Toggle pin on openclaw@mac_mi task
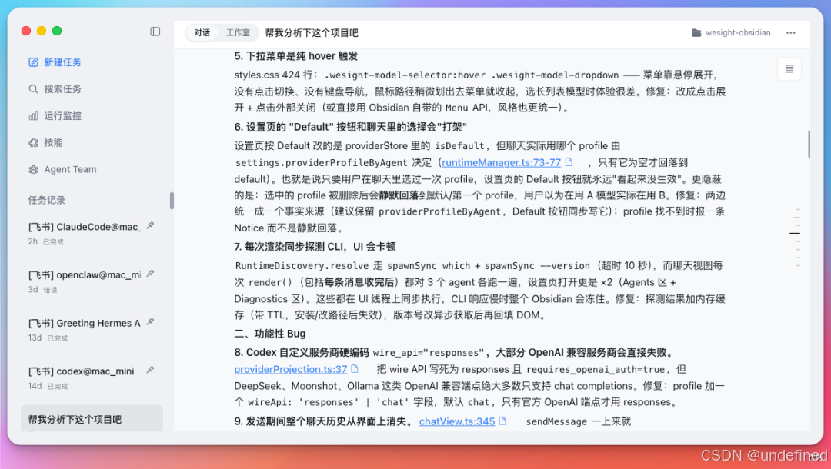 (151, 274)
